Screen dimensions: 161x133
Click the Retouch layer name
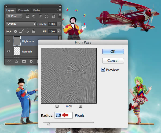[27, 51]
